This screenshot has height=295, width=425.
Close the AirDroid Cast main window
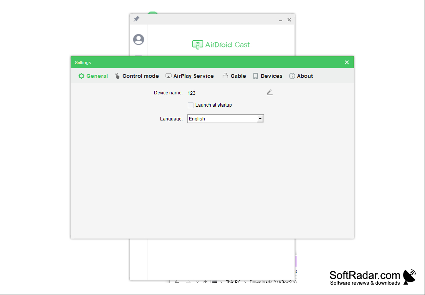289,20
